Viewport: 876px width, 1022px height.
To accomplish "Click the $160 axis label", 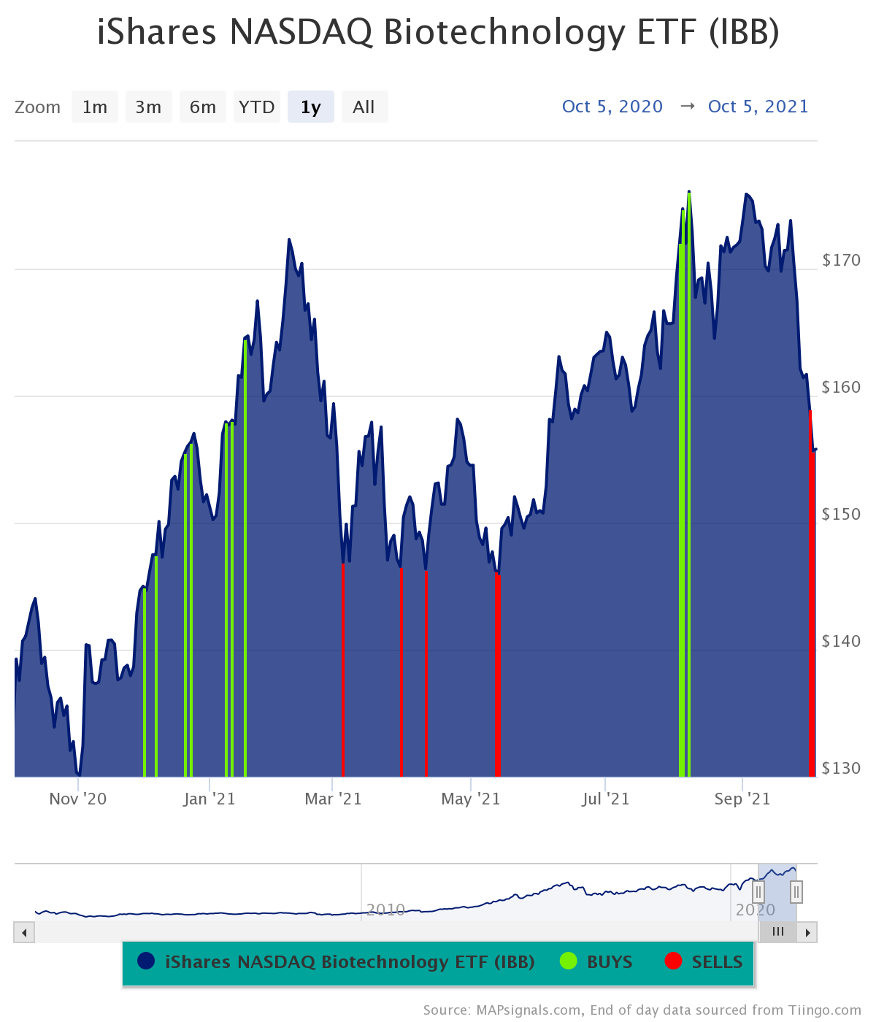I will 841,386.
